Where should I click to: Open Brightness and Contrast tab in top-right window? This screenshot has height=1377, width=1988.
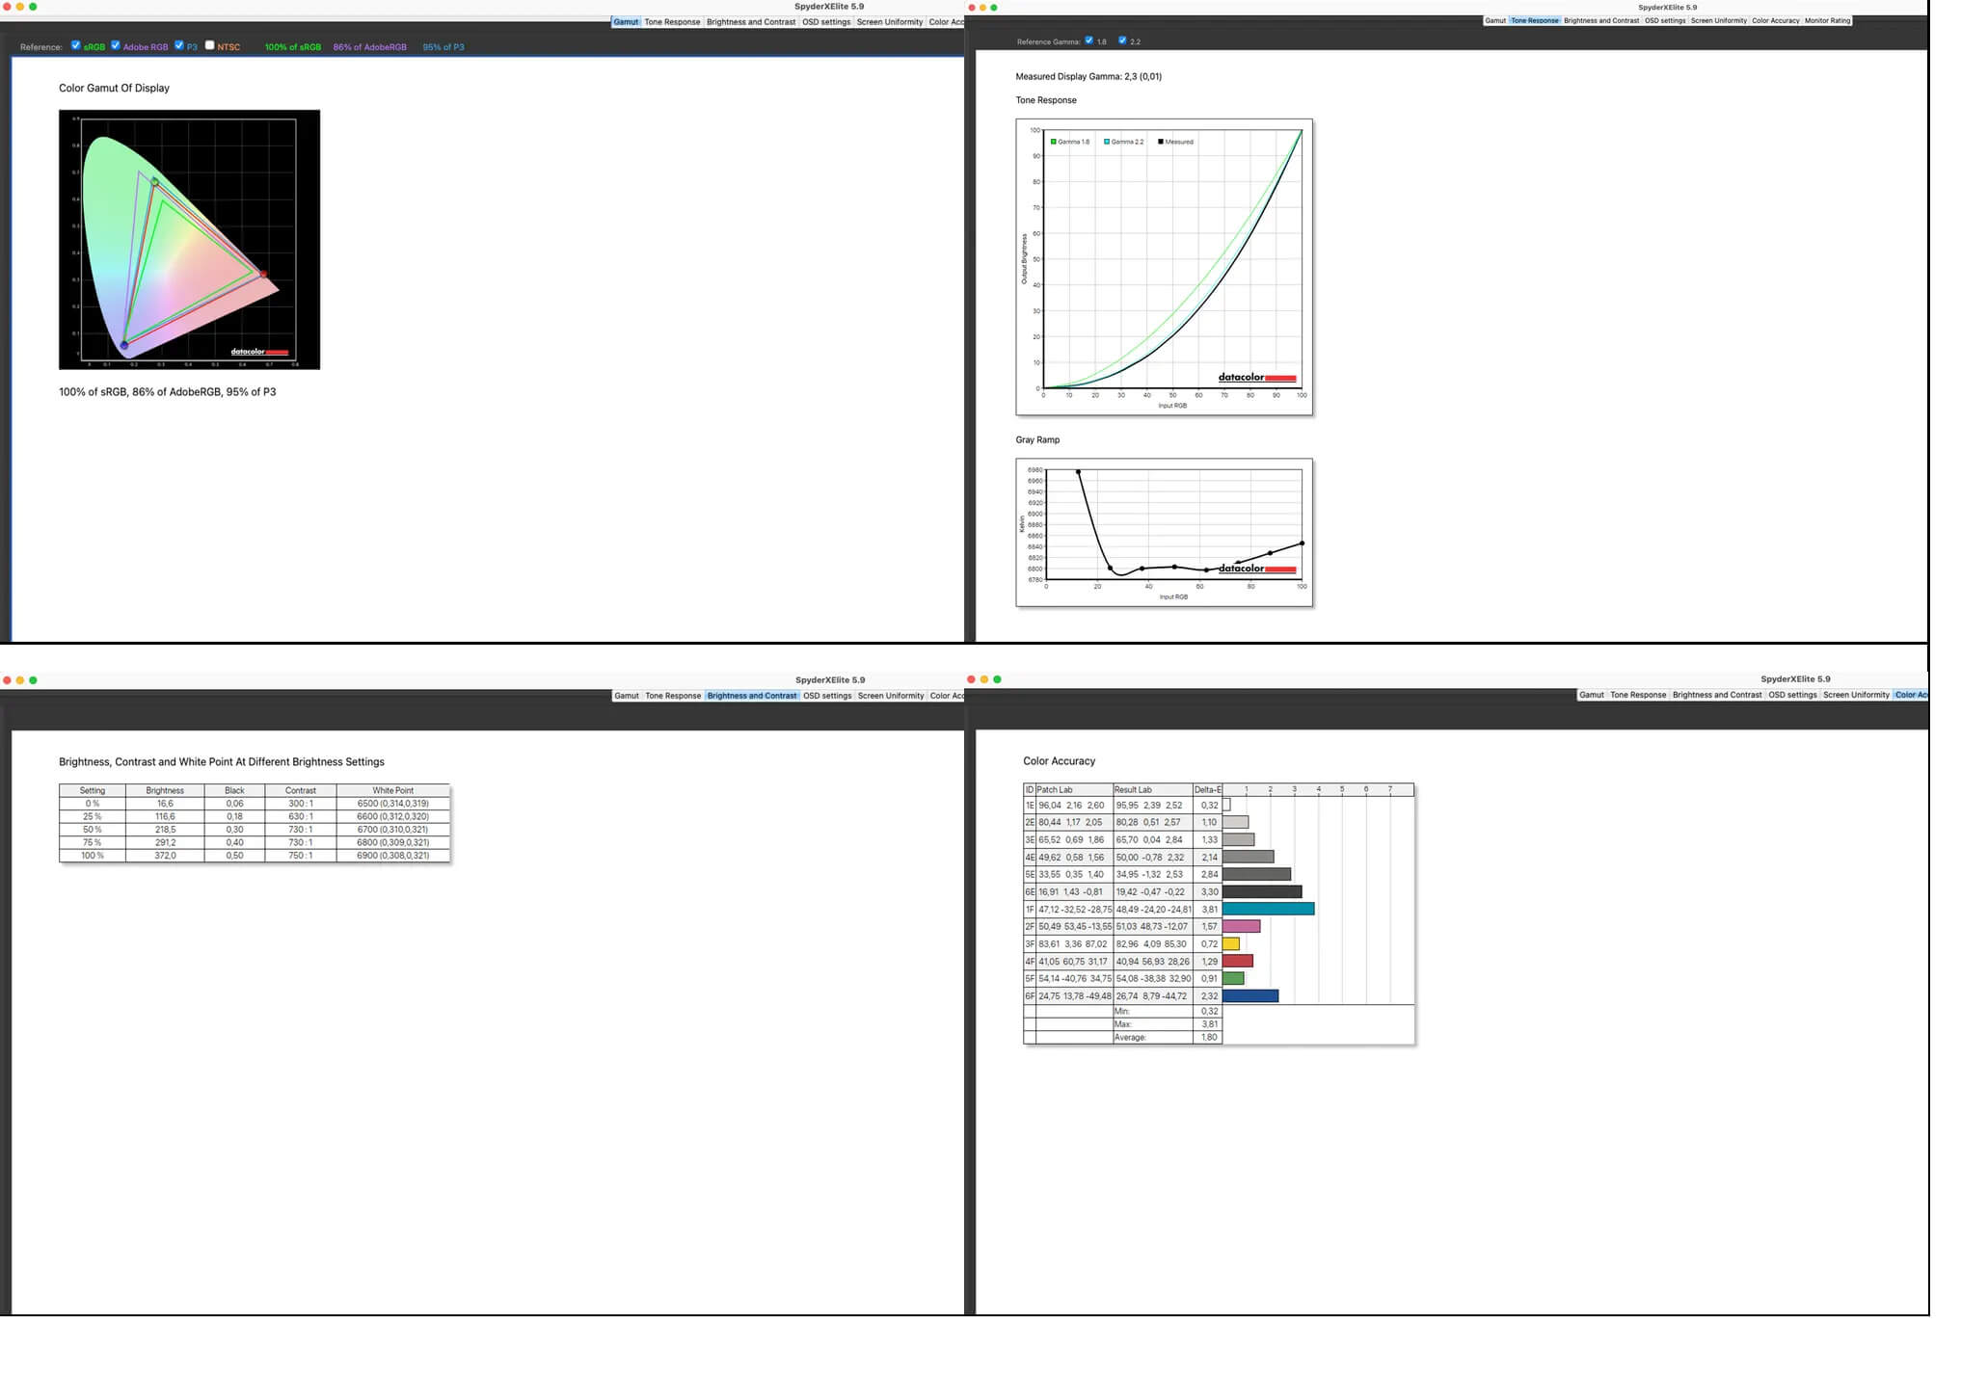coord(1601,20)
